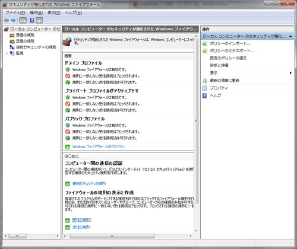This screenshot has height=249, width=297.
Task: Click the blue Help toolbar icon
Action: pos(32,20)
